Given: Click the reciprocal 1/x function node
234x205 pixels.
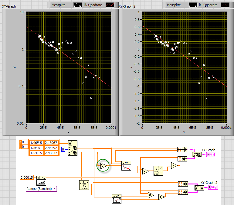Looking at the screenshot, I should coord(103,165).
